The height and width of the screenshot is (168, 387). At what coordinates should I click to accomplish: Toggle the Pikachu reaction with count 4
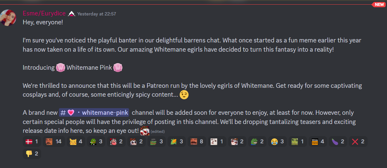pos(76,142)
